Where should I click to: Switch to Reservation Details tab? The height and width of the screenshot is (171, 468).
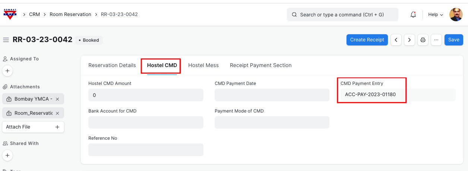112,65
